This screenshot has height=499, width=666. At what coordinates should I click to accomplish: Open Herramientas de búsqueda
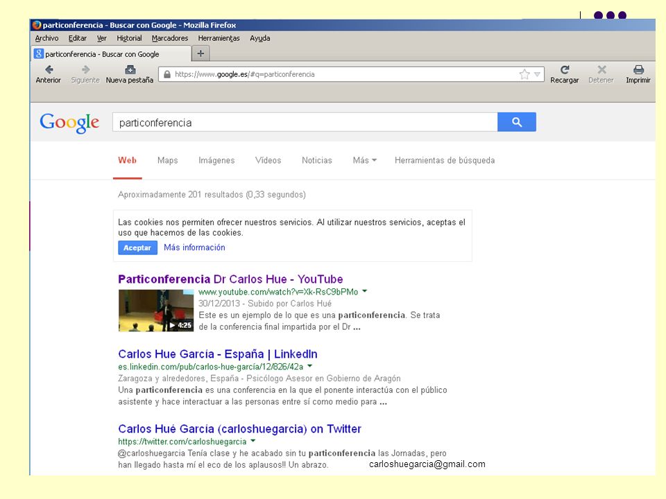point(445,160)
